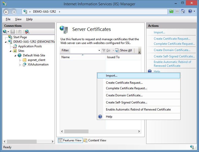Screen dimensions: 199x152
Task: Switch to the Content View tab
Action: tap(95, 140)
